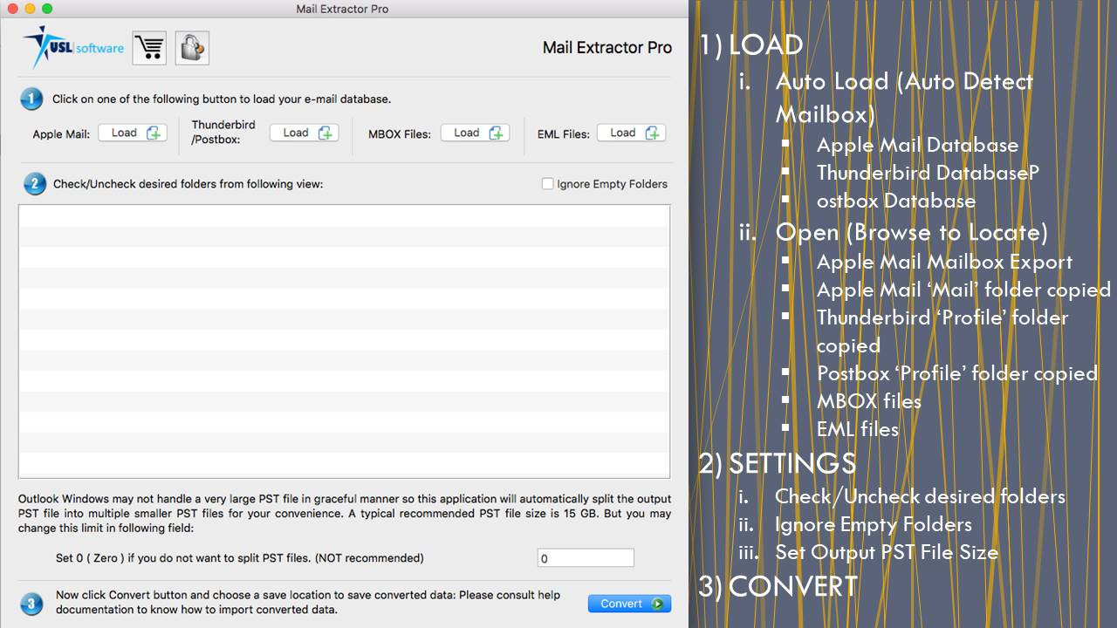Screen dimensions: 1117x628
Task: Click the numbered step 2 badge icon
Action: point(31,183)
